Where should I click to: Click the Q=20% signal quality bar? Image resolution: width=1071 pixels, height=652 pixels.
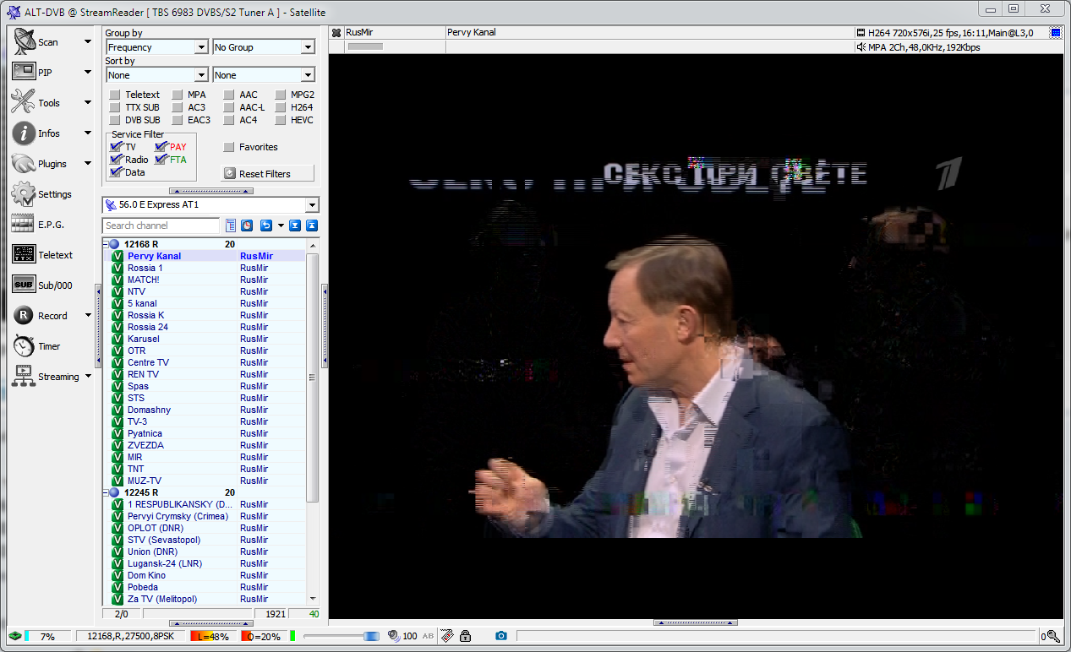point(263,636)
